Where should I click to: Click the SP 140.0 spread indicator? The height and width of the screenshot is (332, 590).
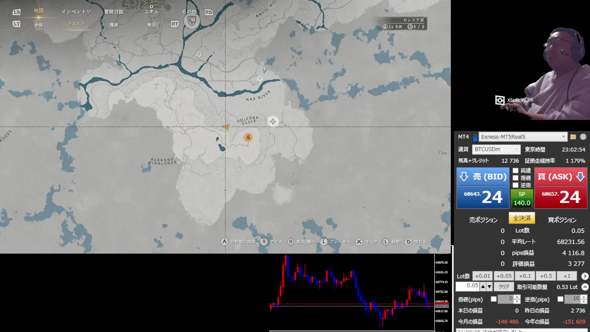point(522,199)
